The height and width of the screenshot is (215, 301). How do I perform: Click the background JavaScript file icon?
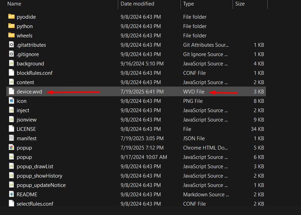11,63
